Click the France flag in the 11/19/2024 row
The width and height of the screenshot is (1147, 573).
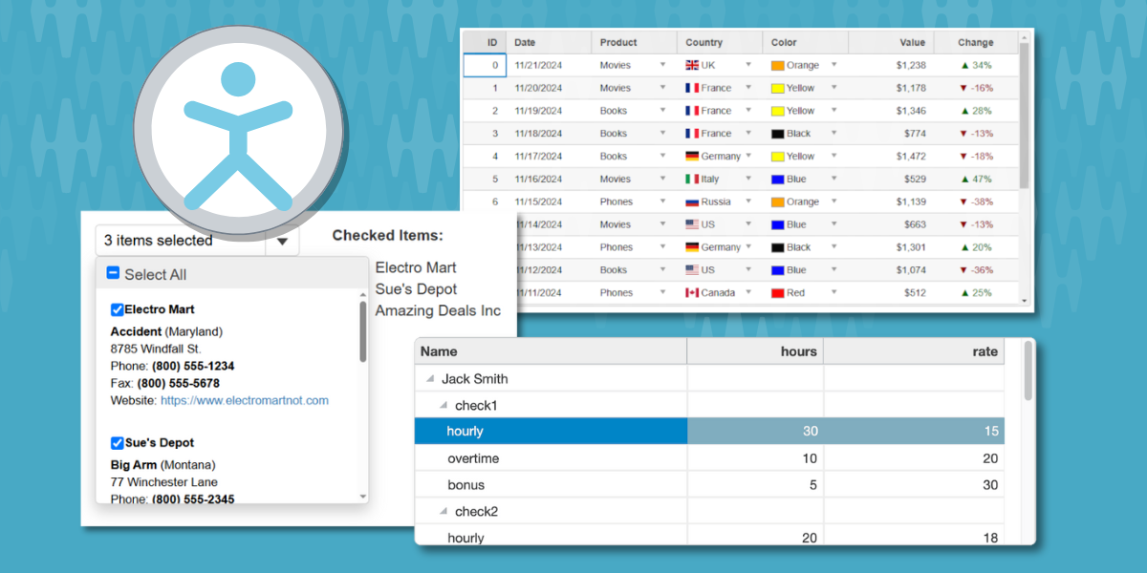pyautogui.click(x=692, y=111)
